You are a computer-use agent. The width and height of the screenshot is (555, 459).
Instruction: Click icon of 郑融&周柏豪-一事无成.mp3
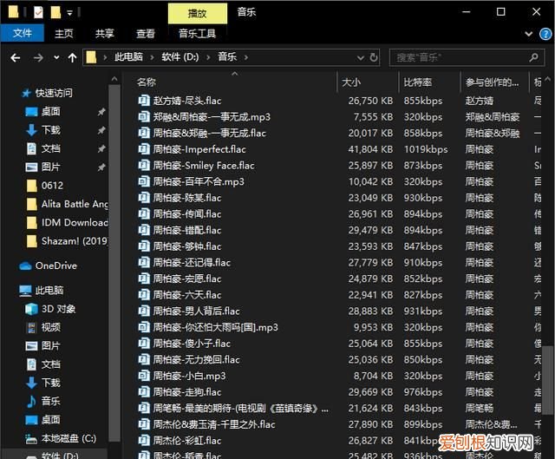(144, 117)
